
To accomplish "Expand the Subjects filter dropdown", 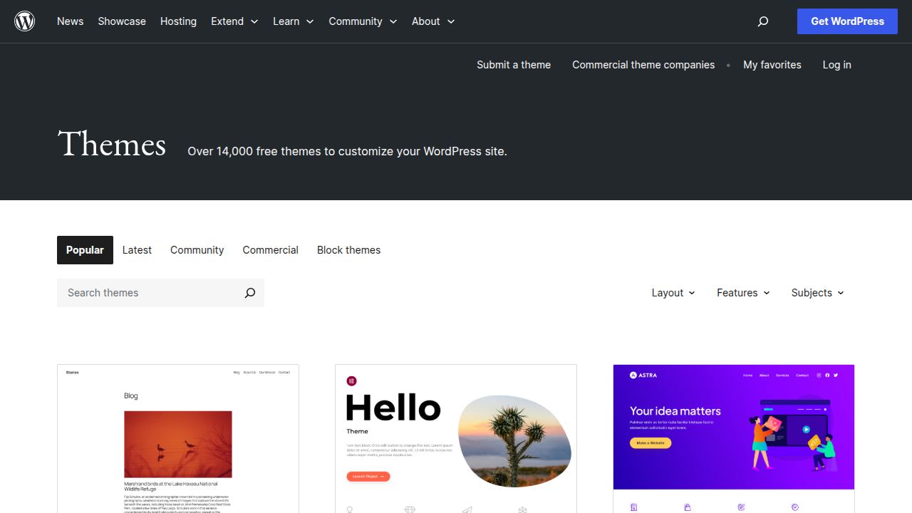I will (x=817, y=293).
